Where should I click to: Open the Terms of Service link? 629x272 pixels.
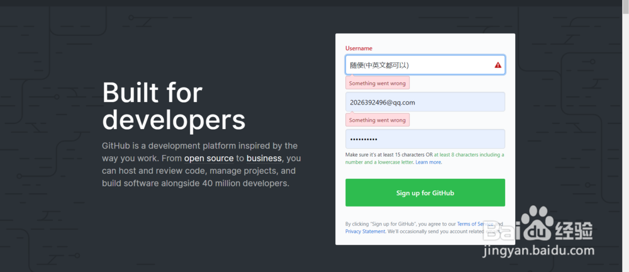[x=475, y=224]
